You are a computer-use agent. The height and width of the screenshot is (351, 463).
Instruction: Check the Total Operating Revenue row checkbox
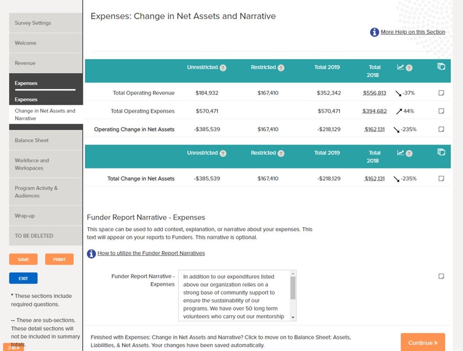pyautogui.click(x=441, y=93)
